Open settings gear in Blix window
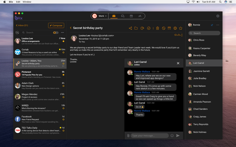236x147 pixels. click(x=218, y=16)
